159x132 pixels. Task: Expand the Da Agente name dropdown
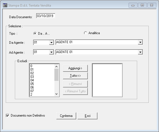click(x=140, y=42)
